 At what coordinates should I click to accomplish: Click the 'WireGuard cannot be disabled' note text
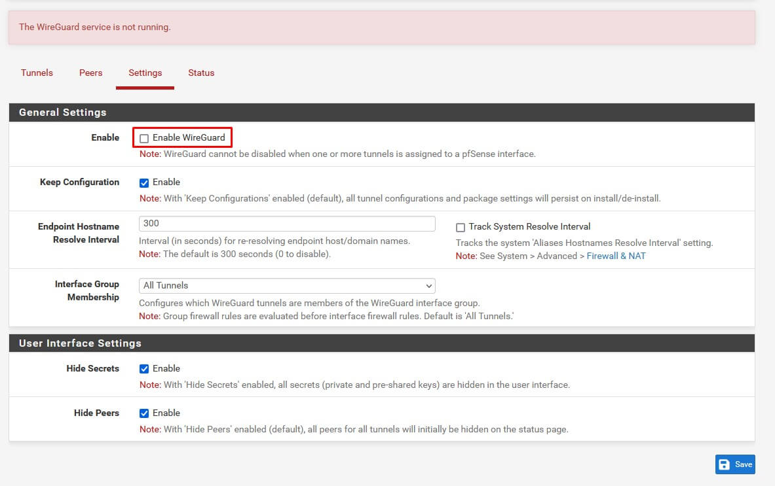point(337,154)
